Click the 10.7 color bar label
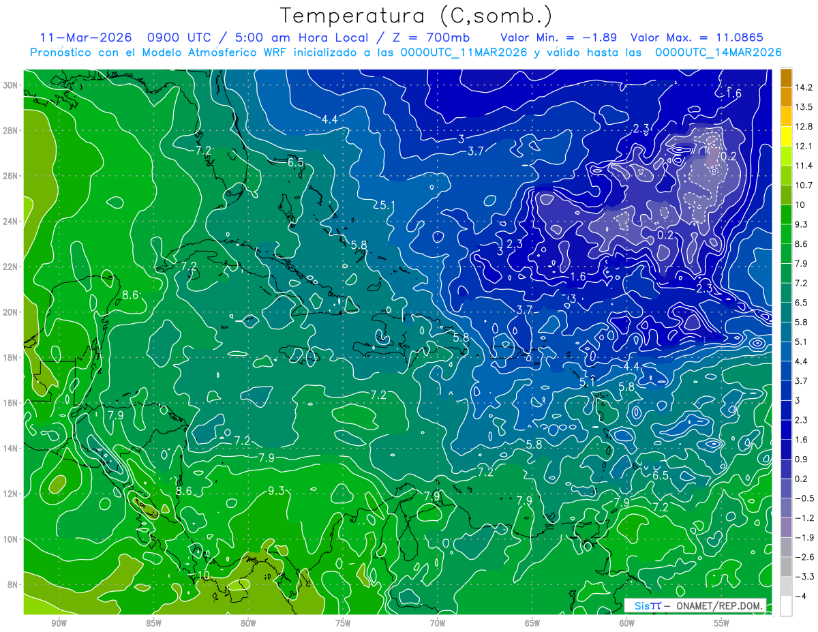 pos(803,185)
